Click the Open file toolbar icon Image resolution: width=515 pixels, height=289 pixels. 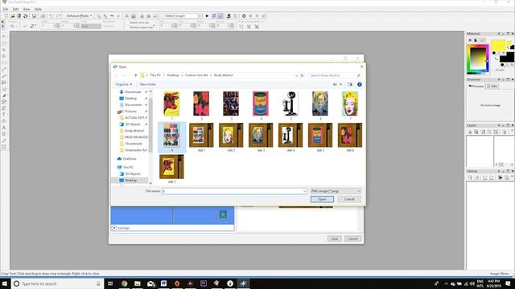pyautogui.click(x=13, y=16)
